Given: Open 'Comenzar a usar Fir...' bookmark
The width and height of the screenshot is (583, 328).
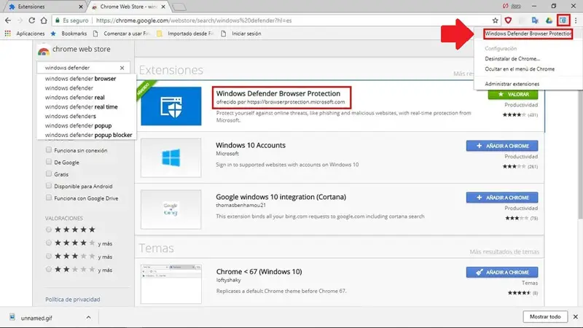Looking at the screenshot, I should click(121, 34).
